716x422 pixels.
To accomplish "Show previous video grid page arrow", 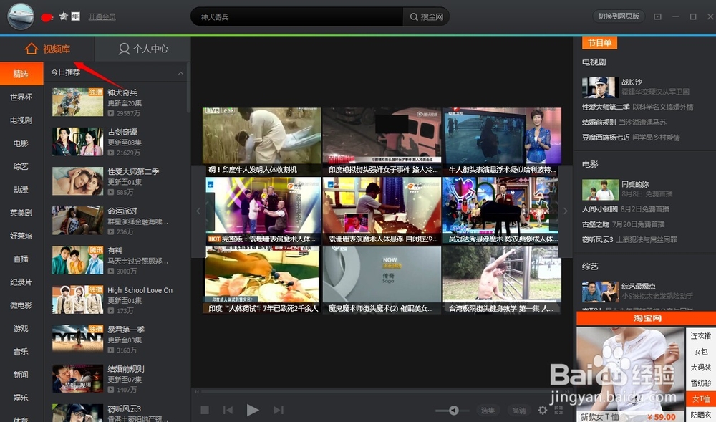I will pos(198,211).
